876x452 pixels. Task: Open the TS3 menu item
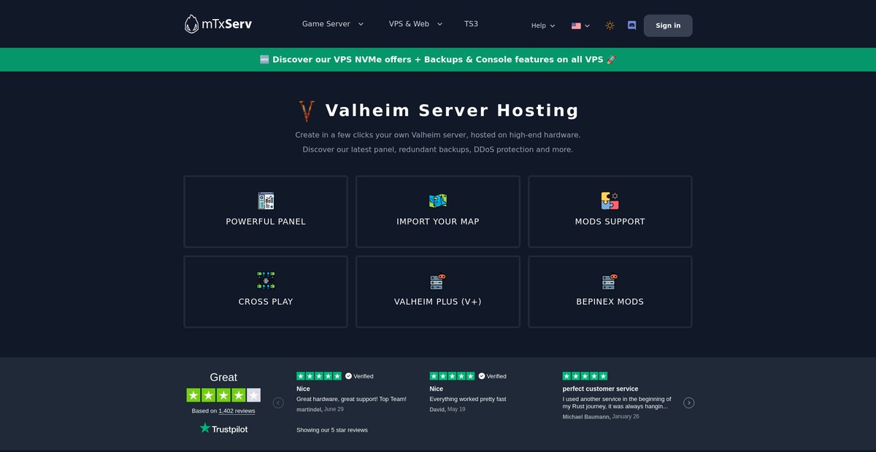click(x=472, y=24)
